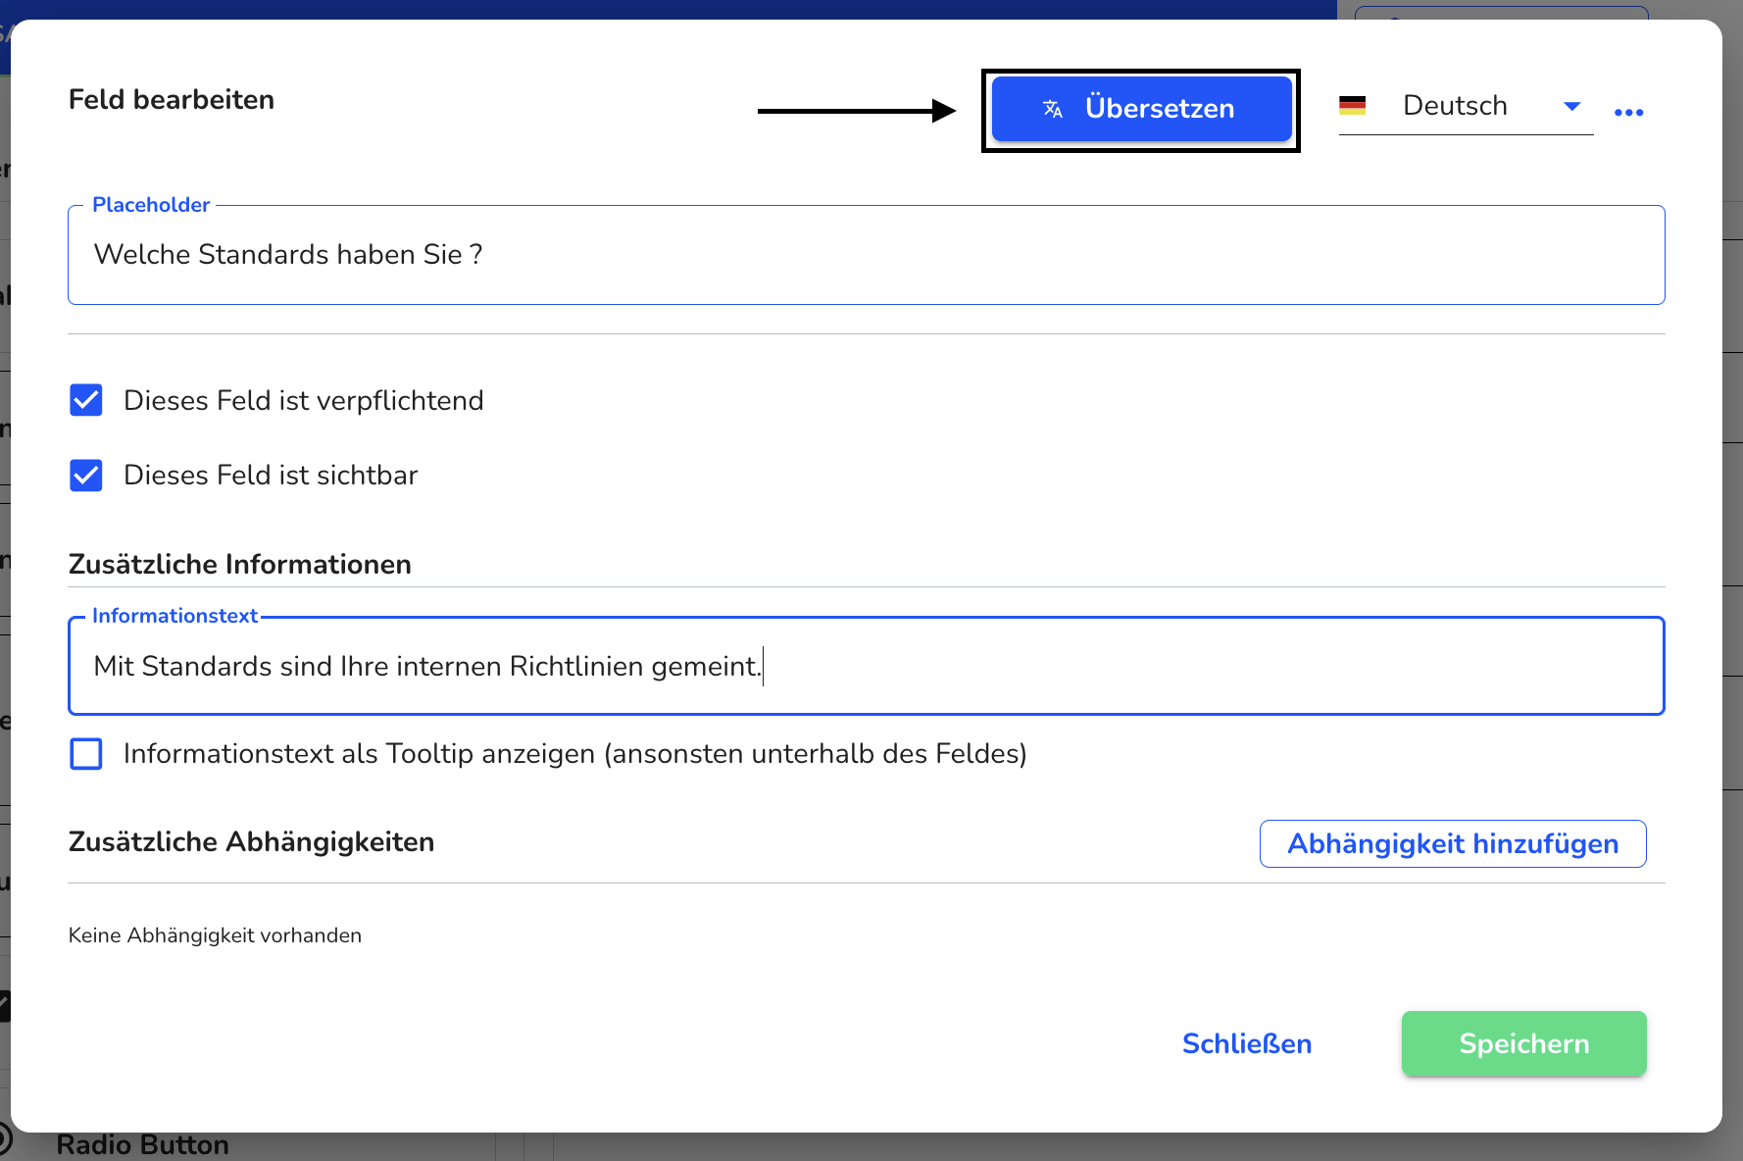Enable 'Informationstext als Tooltip anzeigen' checkbox
The image size is (1743, 1161).
(x=86, y=754)
